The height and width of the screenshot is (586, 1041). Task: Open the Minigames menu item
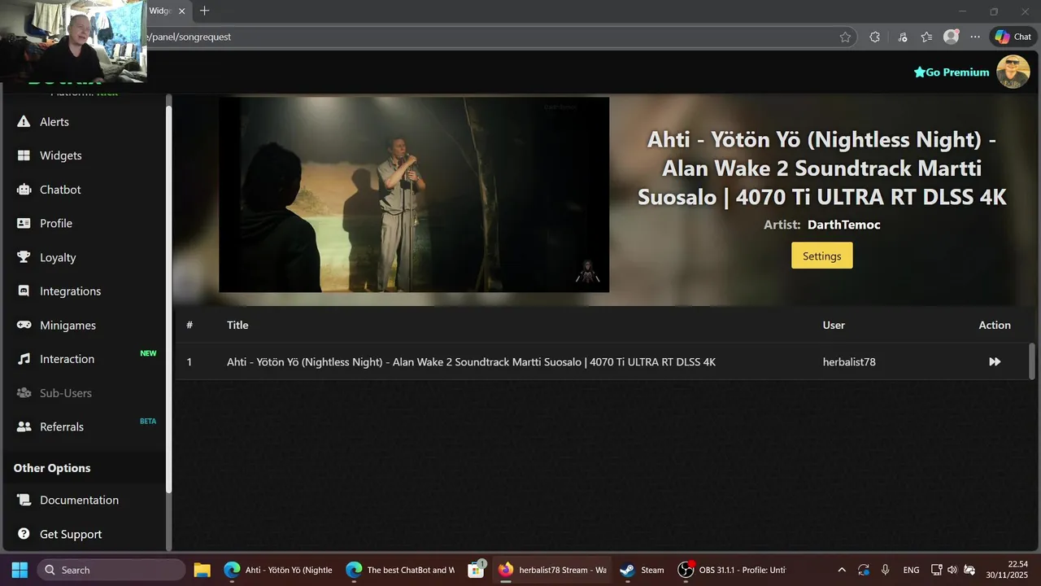(68, 325)
